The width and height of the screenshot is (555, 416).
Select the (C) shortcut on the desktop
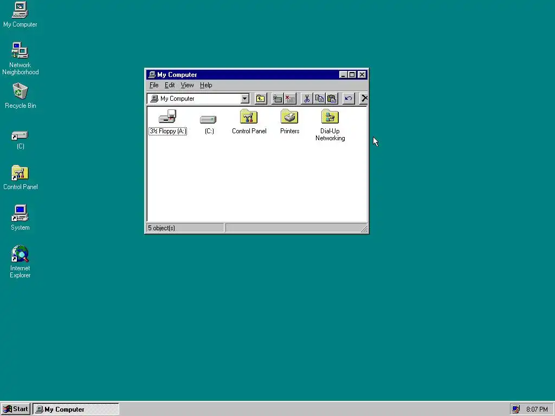click(x=20, y=140)
